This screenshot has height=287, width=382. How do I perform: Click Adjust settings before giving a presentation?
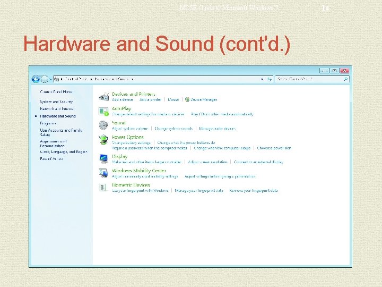pyautogui.click(x=220, y=176)
